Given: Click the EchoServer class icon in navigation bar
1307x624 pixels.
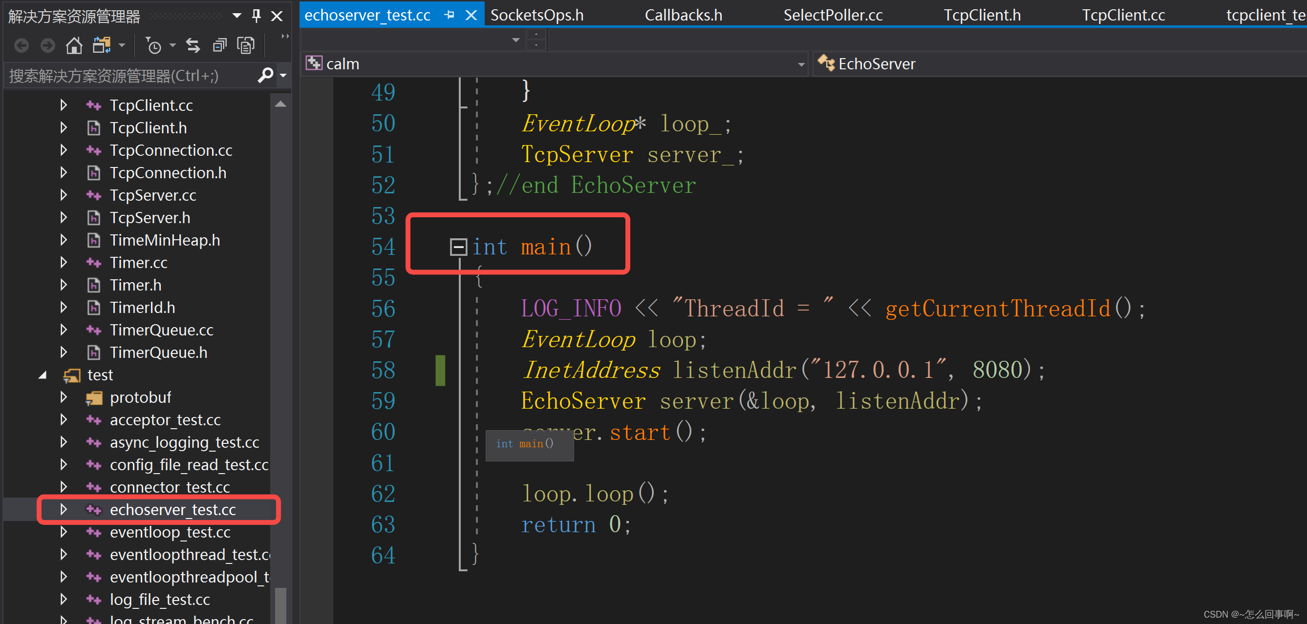Looking at the screenshot, I should point(826,63).
